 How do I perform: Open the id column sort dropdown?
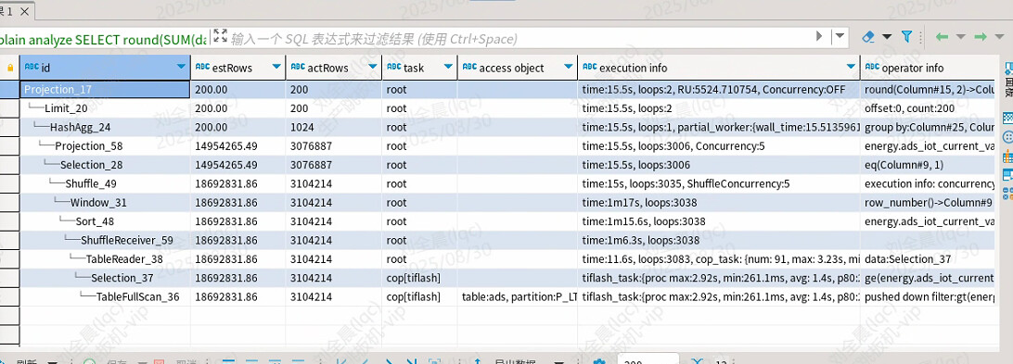click(x=181, y=67)
